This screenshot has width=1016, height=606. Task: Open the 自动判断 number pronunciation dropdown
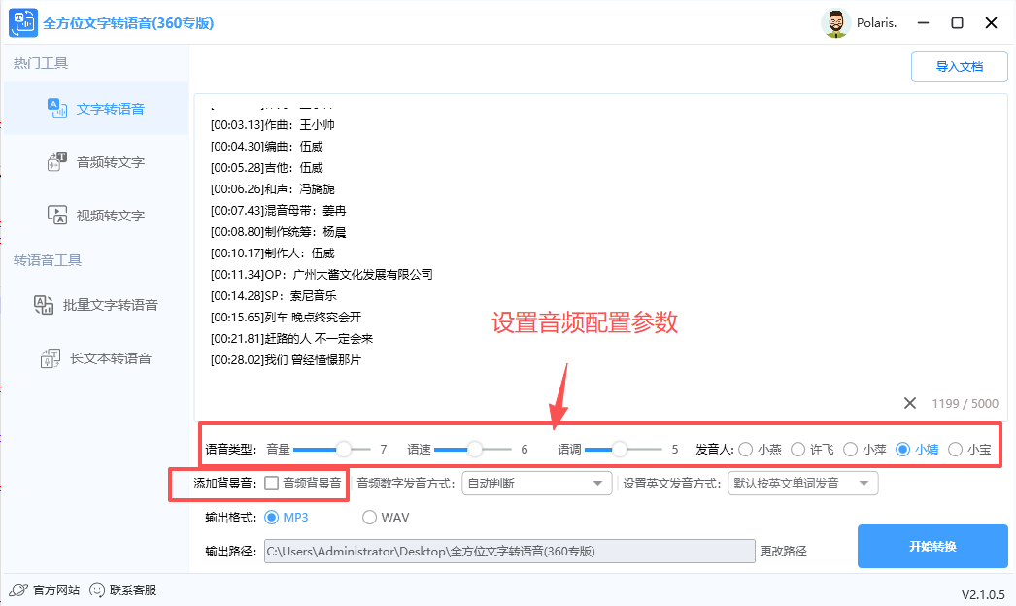(x=536, y=483)
